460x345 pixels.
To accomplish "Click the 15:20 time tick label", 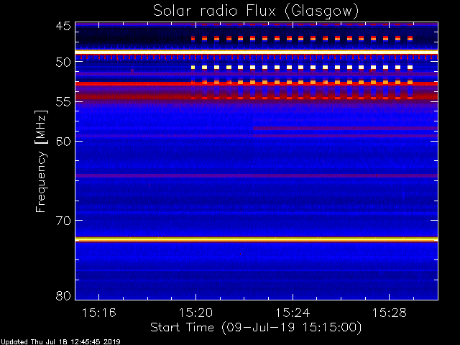I will 195,313.
